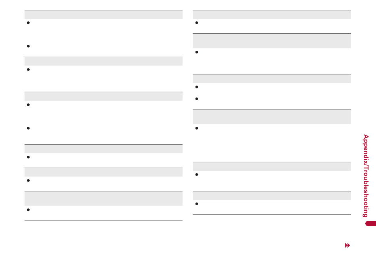376x256 pixels.
Task: Select the red page tab marker below Appendix/Troubleshooting
Action: point(370,224)
